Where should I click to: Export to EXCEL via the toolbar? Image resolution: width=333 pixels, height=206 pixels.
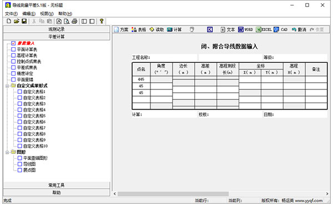(x=264, y=29)
